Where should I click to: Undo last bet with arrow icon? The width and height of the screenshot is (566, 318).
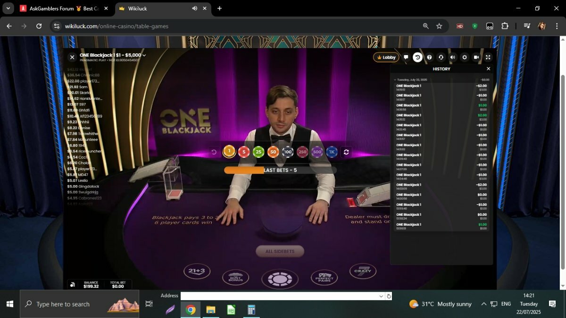[x=214, y=152]
